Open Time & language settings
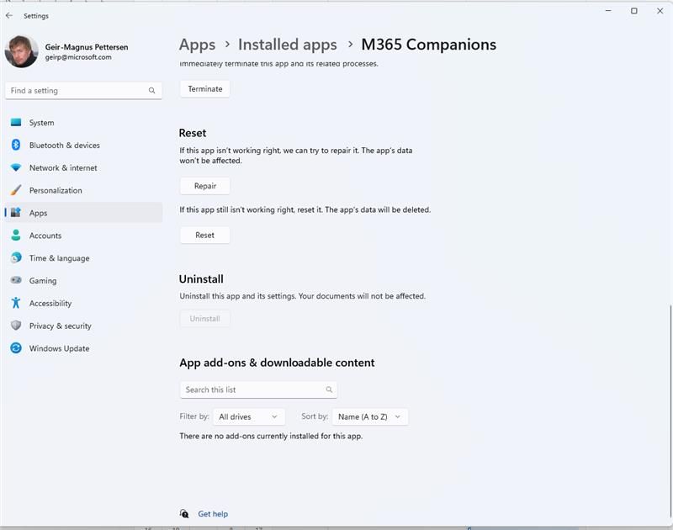The width and height of the screenshot is (673, 530). [83, 258]
